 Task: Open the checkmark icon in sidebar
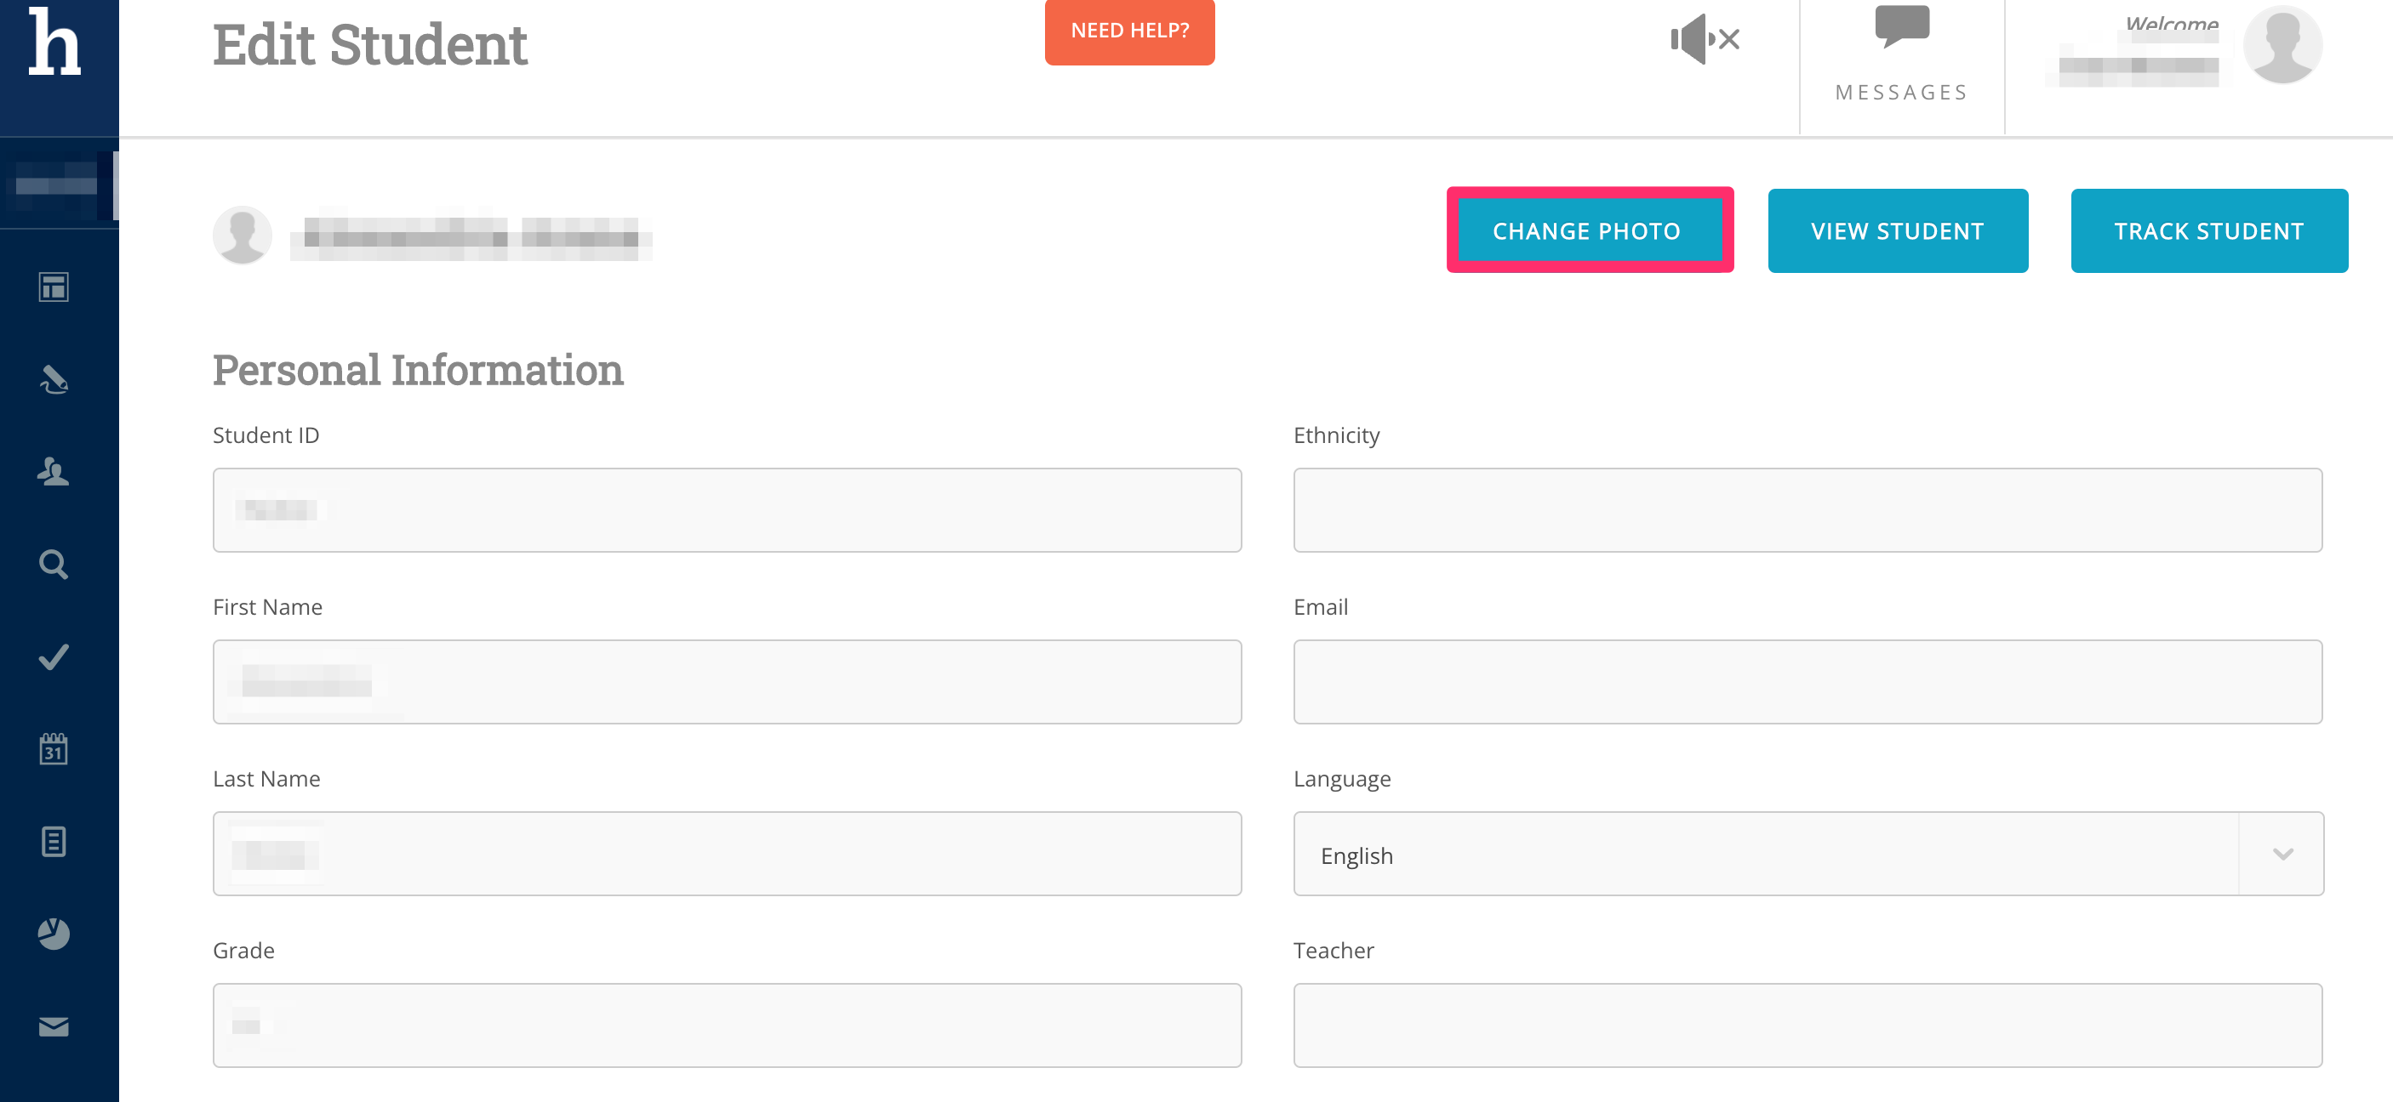click(x=53, y=656)
